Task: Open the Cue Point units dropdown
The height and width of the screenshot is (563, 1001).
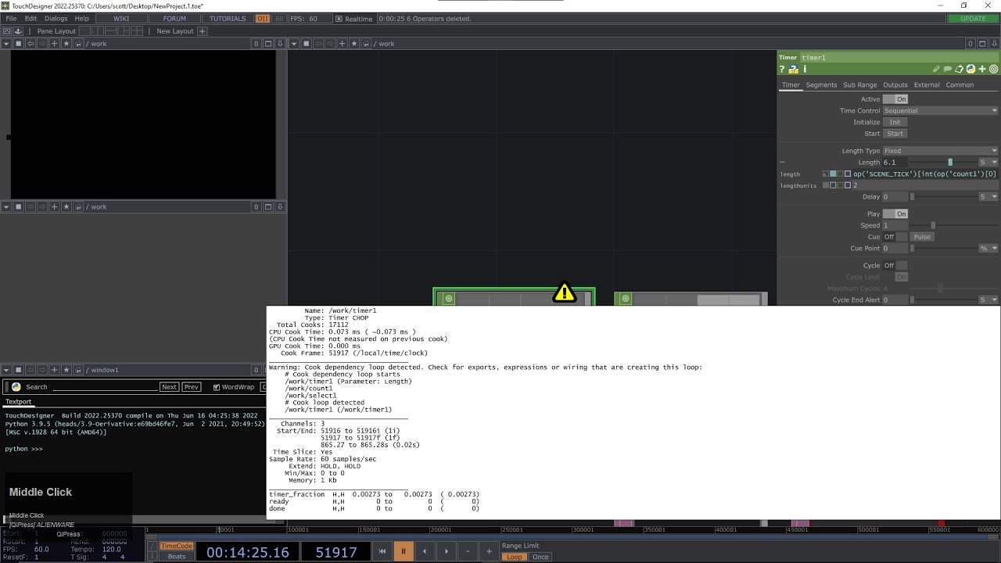Action: (988, 249)
